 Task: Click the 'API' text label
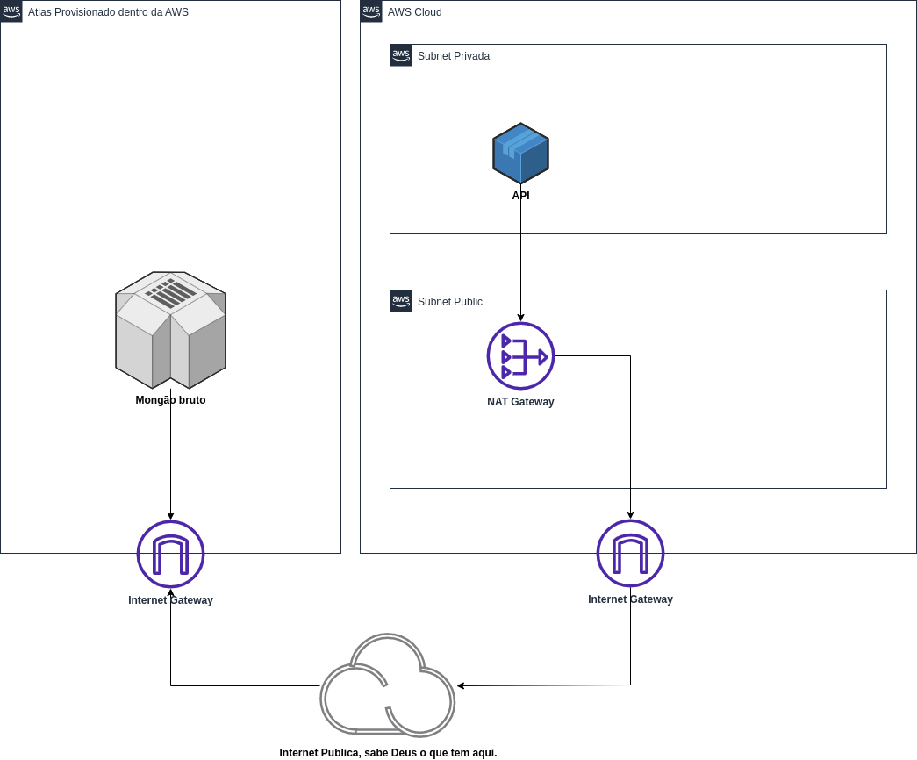[x=520, y=196]
